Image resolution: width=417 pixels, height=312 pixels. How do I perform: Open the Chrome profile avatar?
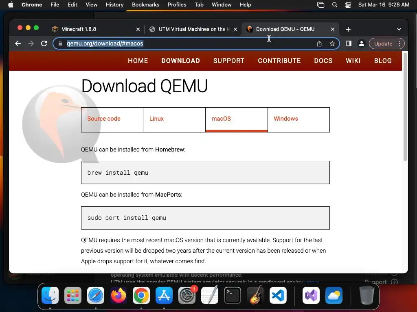[362, 43]
